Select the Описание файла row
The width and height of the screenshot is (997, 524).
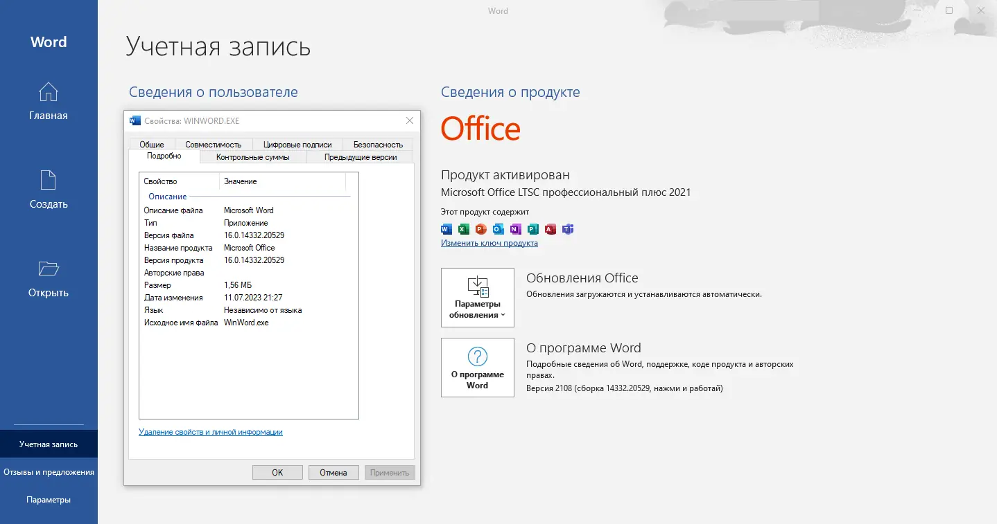pyautogui.click(x=249, y=210)
